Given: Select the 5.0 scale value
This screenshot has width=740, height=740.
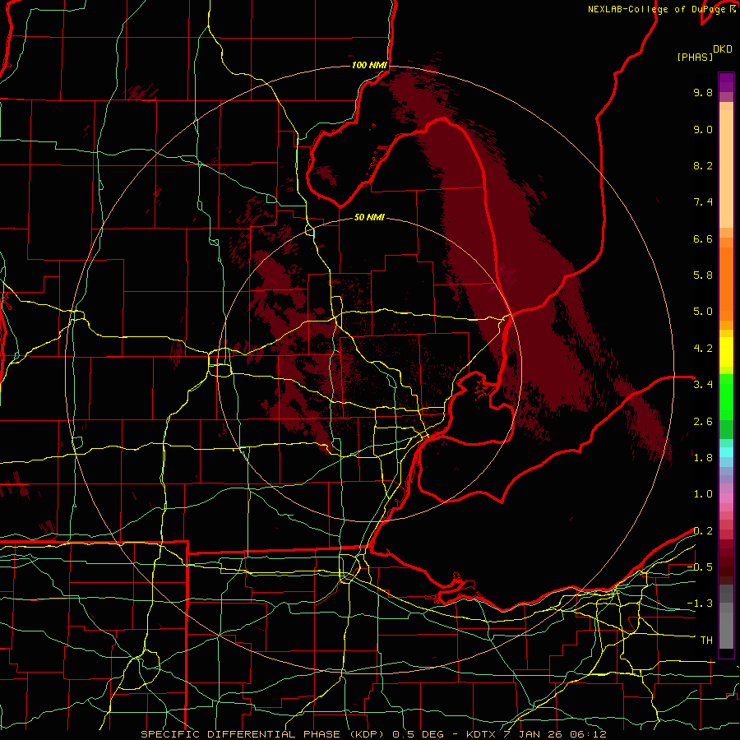Looking at the screenshot, I should tap(703, 312).
